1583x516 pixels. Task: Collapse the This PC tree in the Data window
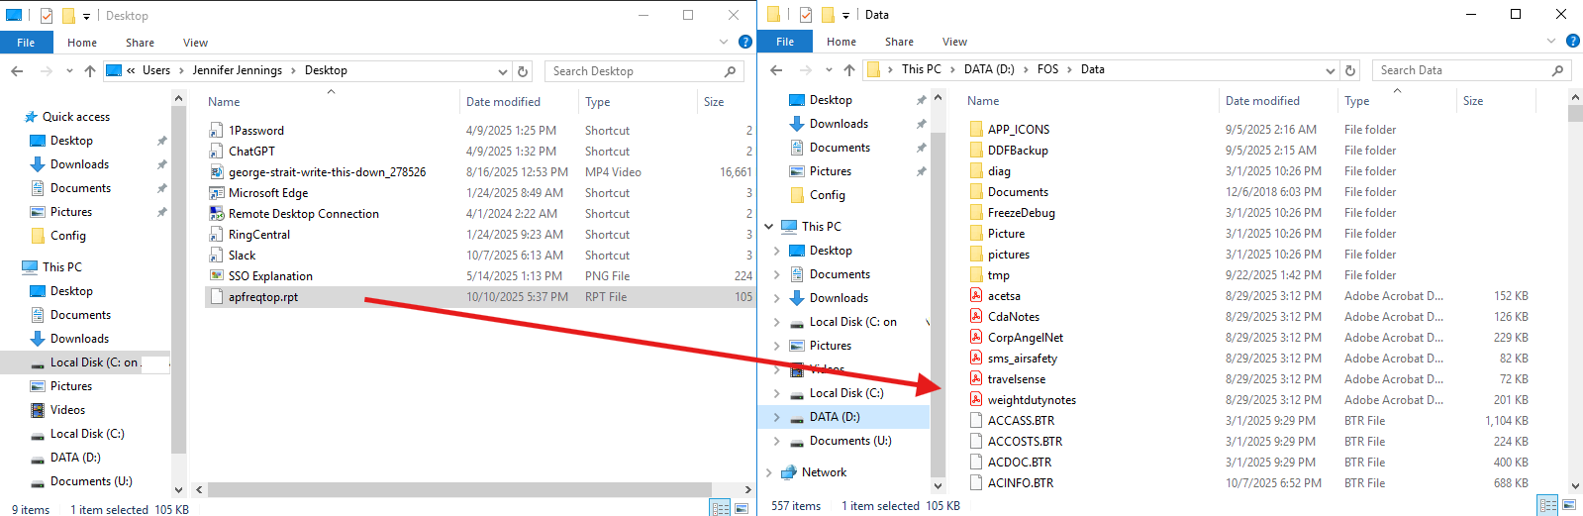(x=769, y=227)
